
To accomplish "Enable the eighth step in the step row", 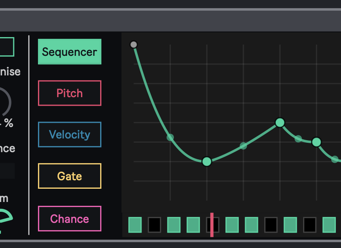I will click(x=271, y=225).
